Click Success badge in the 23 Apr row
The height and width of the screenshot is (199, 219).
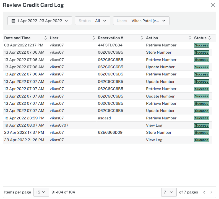(x=202, y=140)
